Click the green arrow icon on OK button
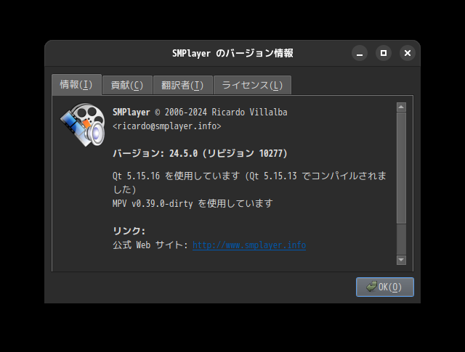465x352 pixels. click(x=371, y=287)
